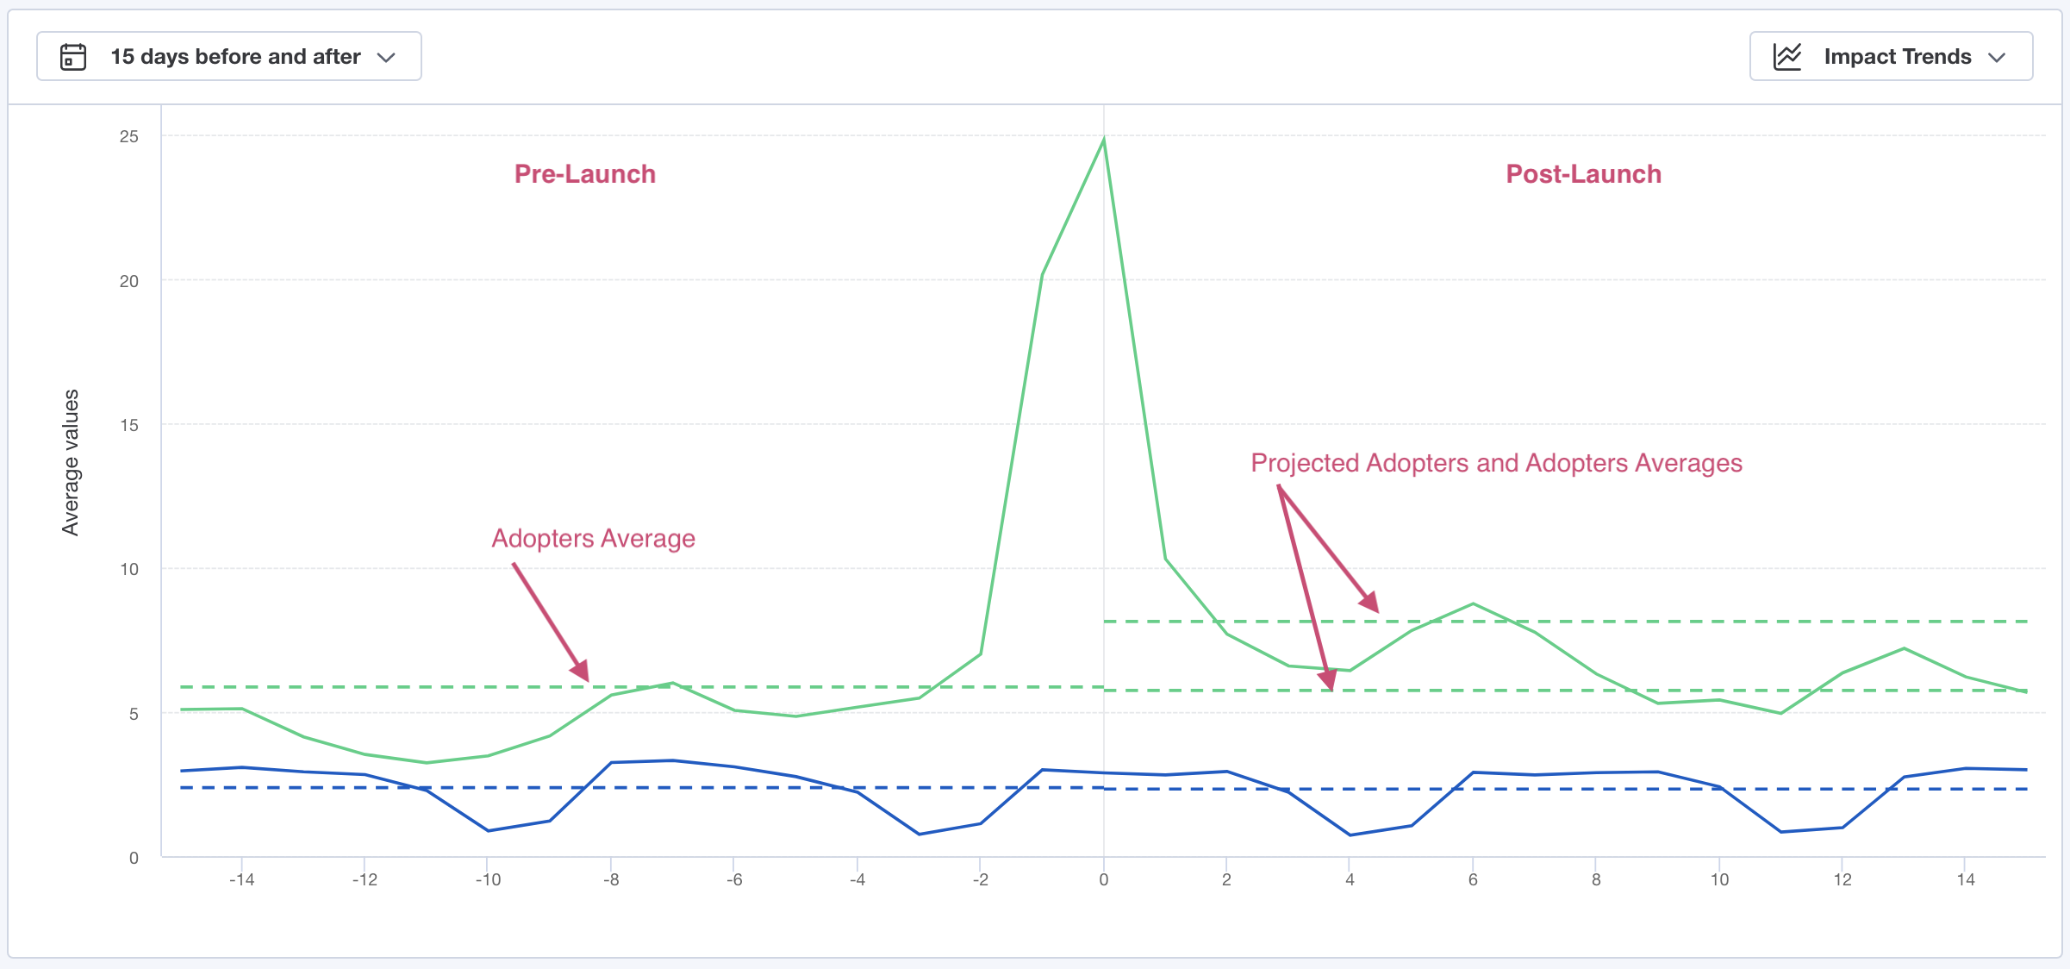Click the Adopters Average annotation text
This screenshot has width=2070, height=969.
593,538
